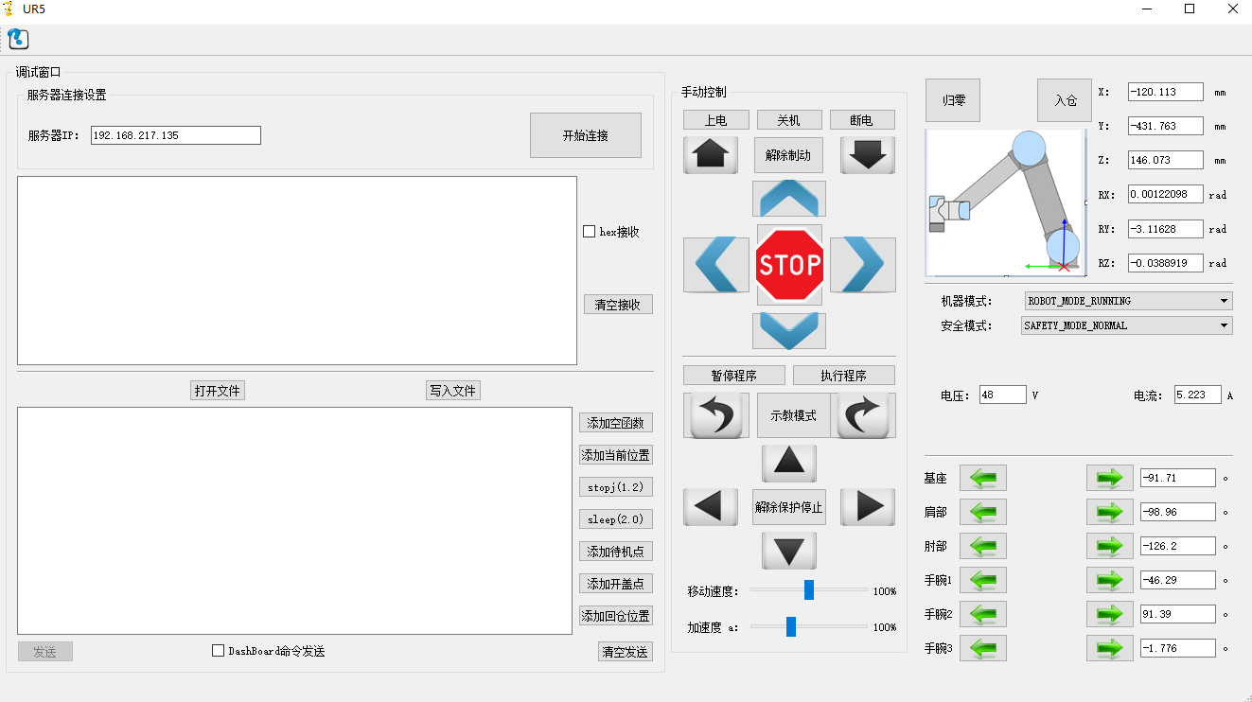Open the 安全模式 dropdown
The image size is (1252, 702).
[x=1127, y=325]
